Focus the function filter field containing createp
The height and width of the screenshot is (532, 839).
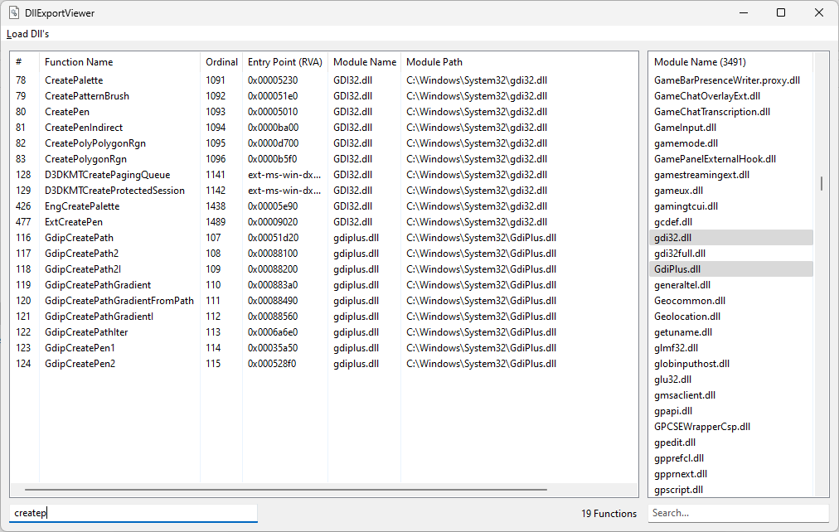coord(133,513)
